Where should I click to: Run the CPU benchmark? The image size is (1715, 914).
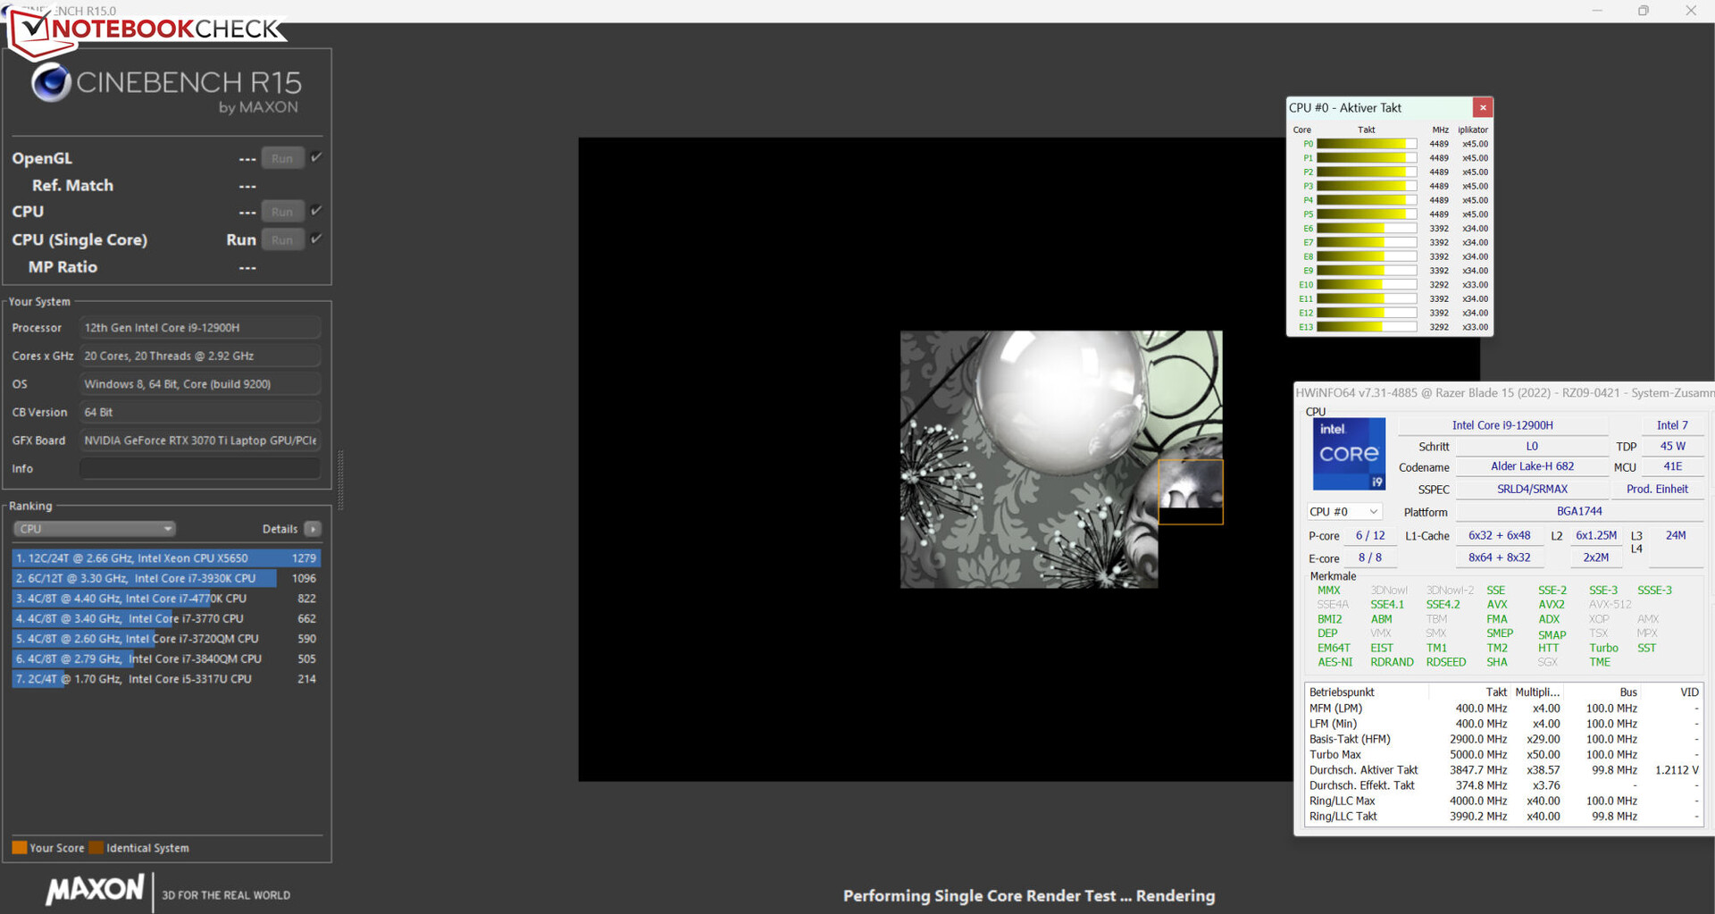[282, 212]
